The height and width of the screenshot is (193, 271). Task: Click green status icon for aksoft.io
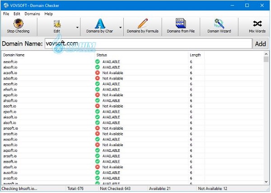coord(98,117)
